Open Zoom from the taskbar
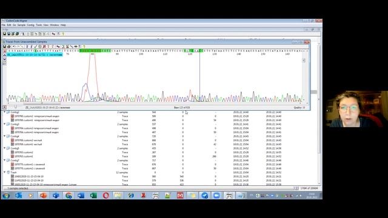This screenshot has height=218, width=388. pyautogui.click(x=216, y=196)
